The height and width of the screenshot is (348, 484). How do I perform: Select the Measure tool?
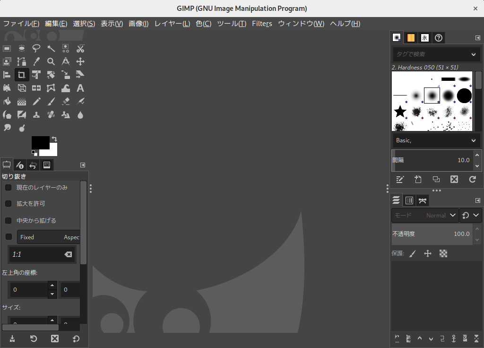point(65,61)
